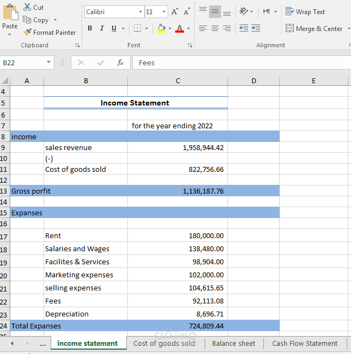Screen dimensions: 351x354
Task: Open underline style dropdown arrow
Action: tap(124, 28)
